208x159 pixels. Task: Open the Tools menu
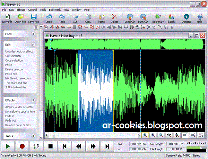pyautogui.click(x=43, y=10)
